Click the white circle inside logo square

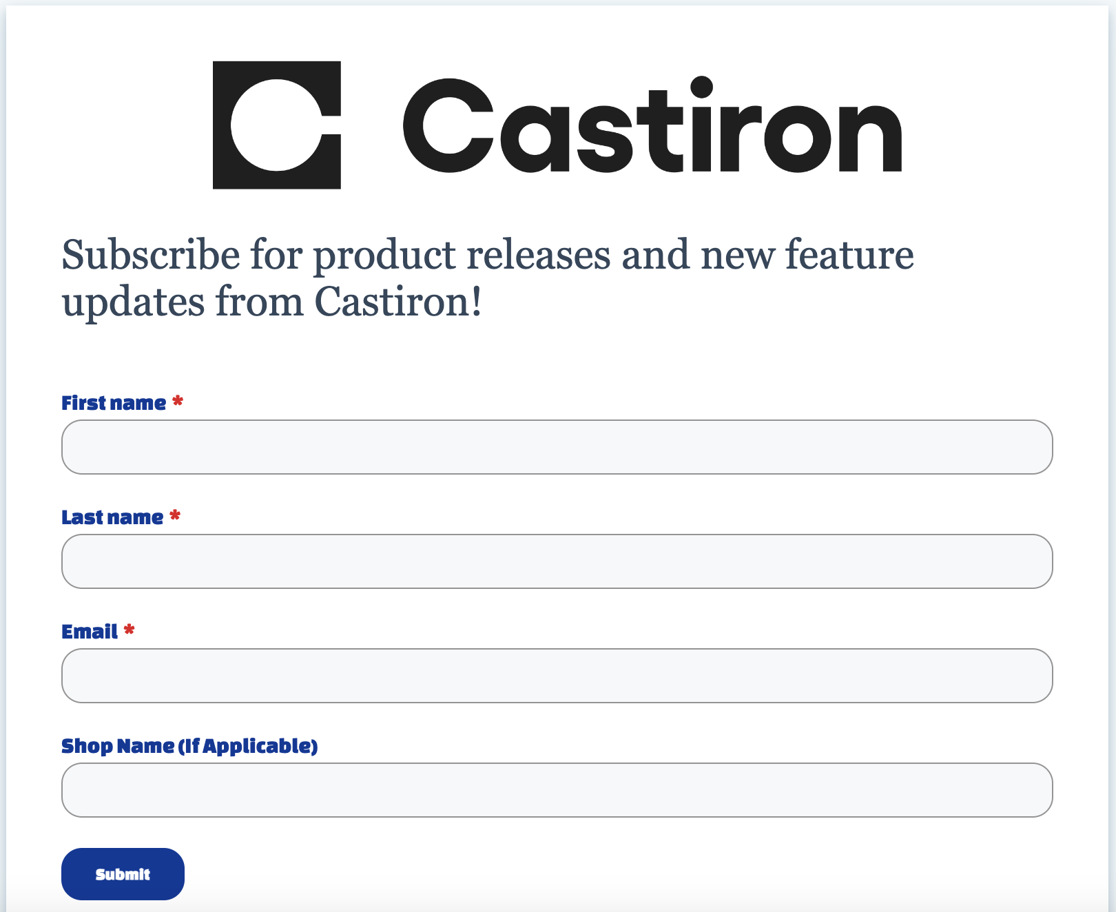coord(276,125)
